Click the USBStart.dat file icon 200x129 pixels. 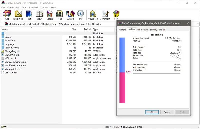point(3,73)
